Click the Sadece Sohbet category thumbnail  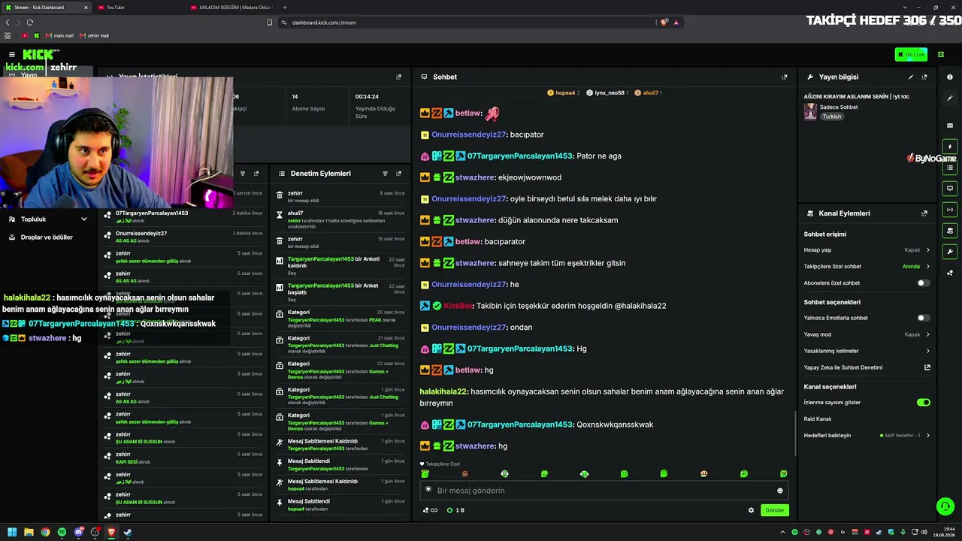pyautogui.click(x=810, y=111)
